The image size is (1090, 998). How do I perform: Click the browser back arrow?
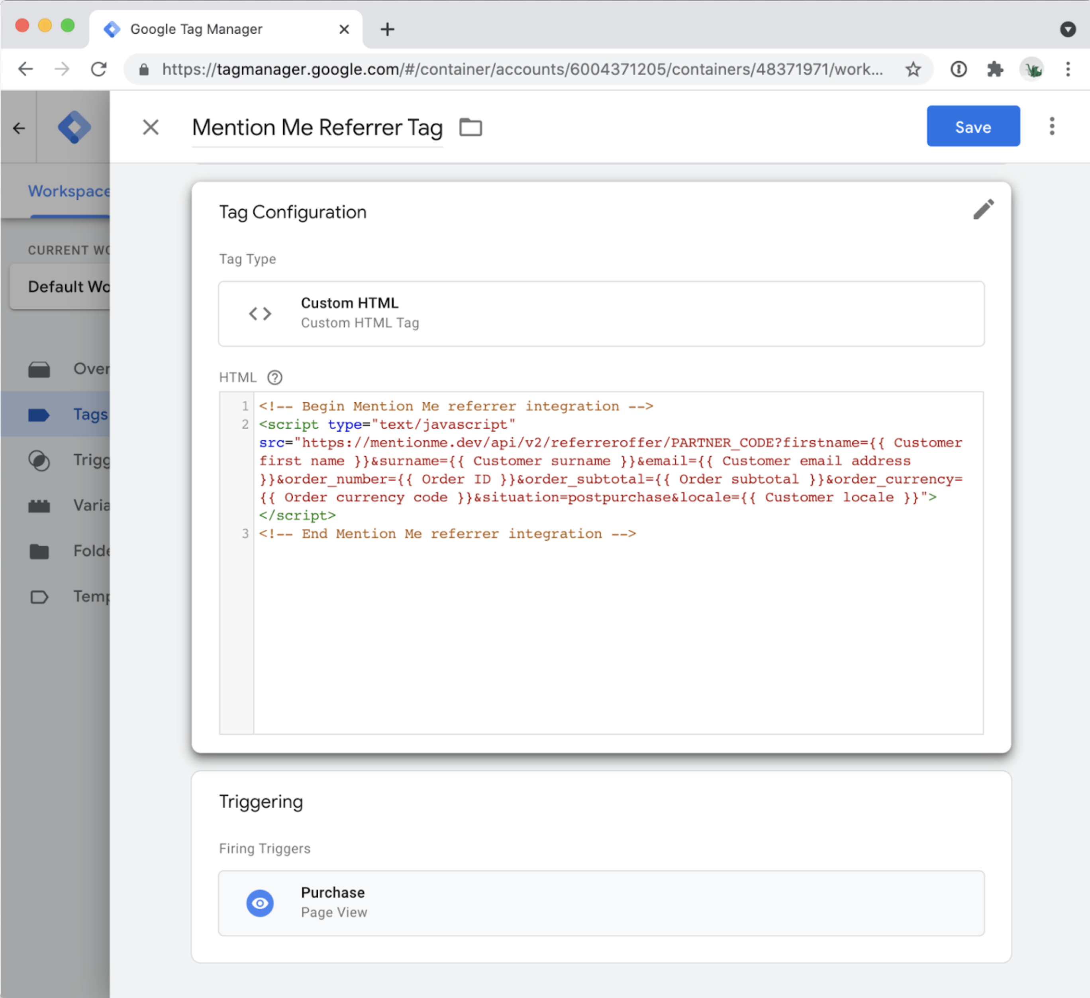pyautogui.click(x=25, y=69)
